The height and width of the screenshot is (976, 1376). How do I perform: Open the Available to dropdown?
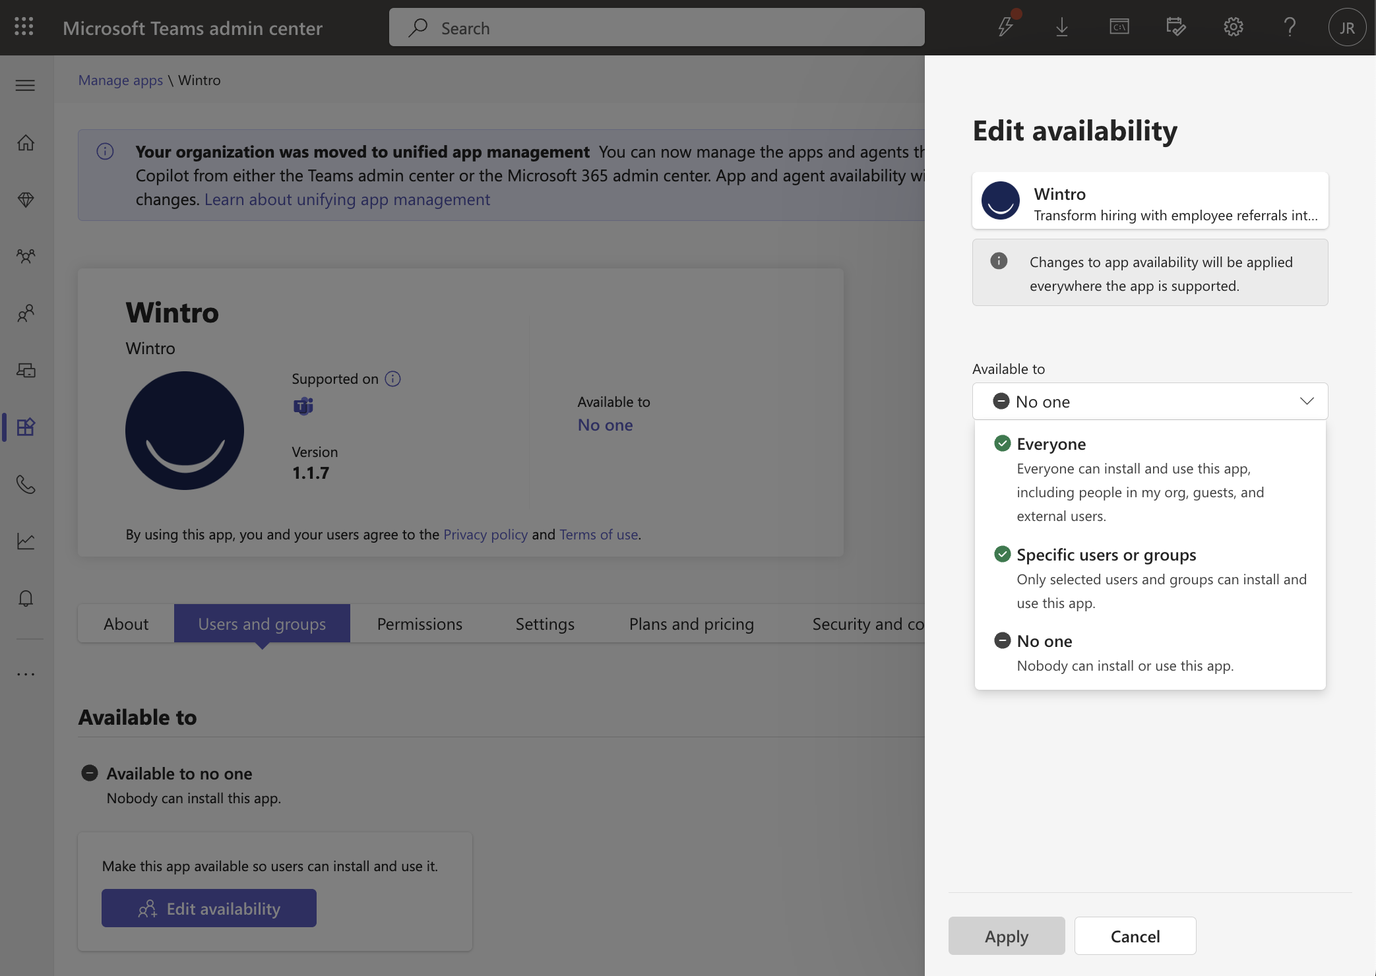(x=1149, y=401)
